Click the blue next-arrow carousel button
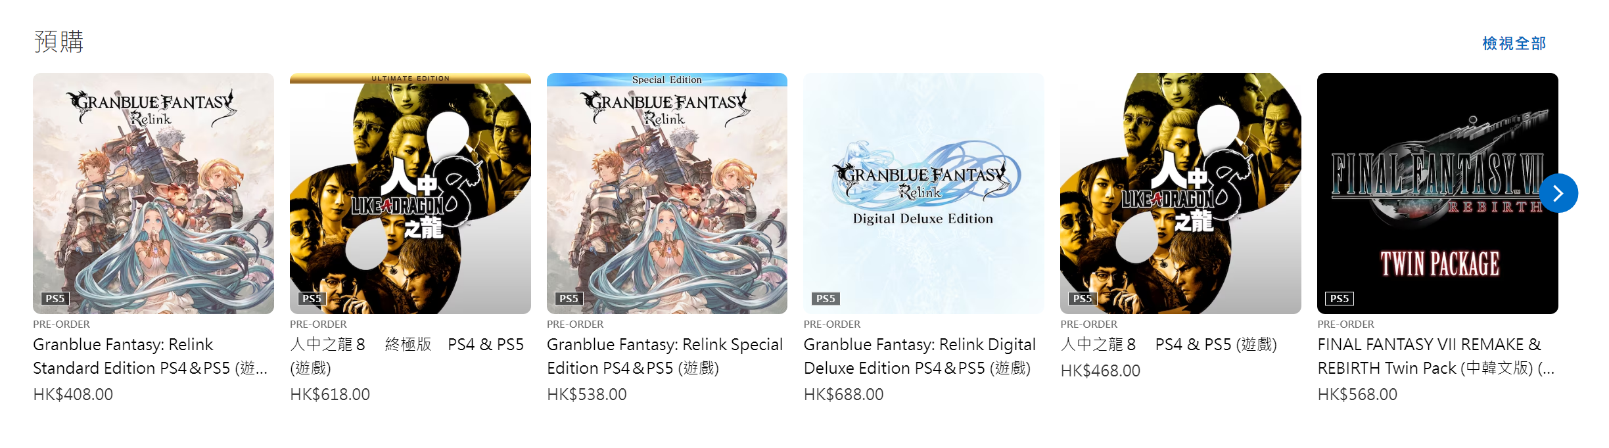The width and height of the screenshot is (1609, 448). (x=1558, y=193)
